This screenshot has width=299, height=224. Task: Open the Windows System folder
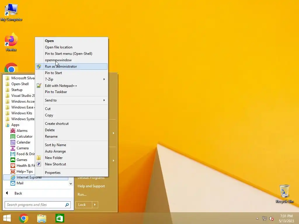point(20,119)
